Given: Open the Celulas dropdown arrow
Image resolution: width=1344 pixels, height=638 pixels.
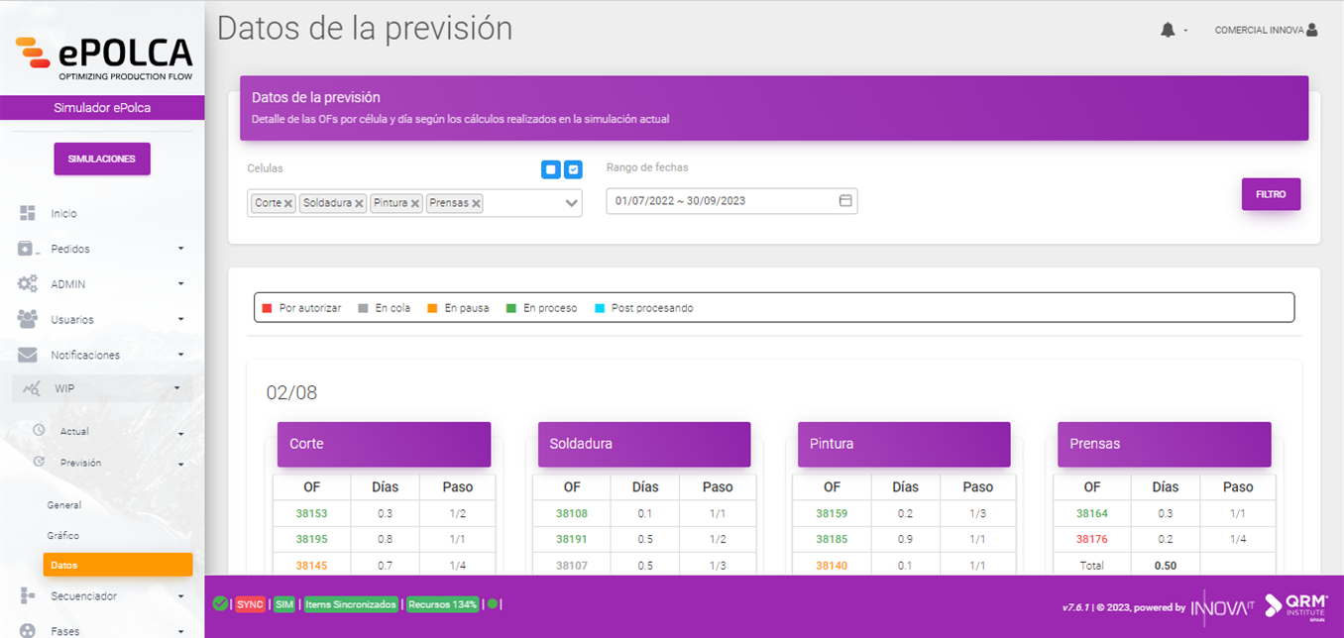Looking at the screenshot, I should (570, 202).
